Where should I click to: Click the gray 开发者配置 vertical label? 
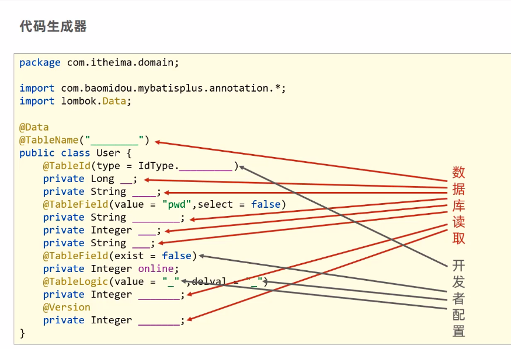coord(458,298)
